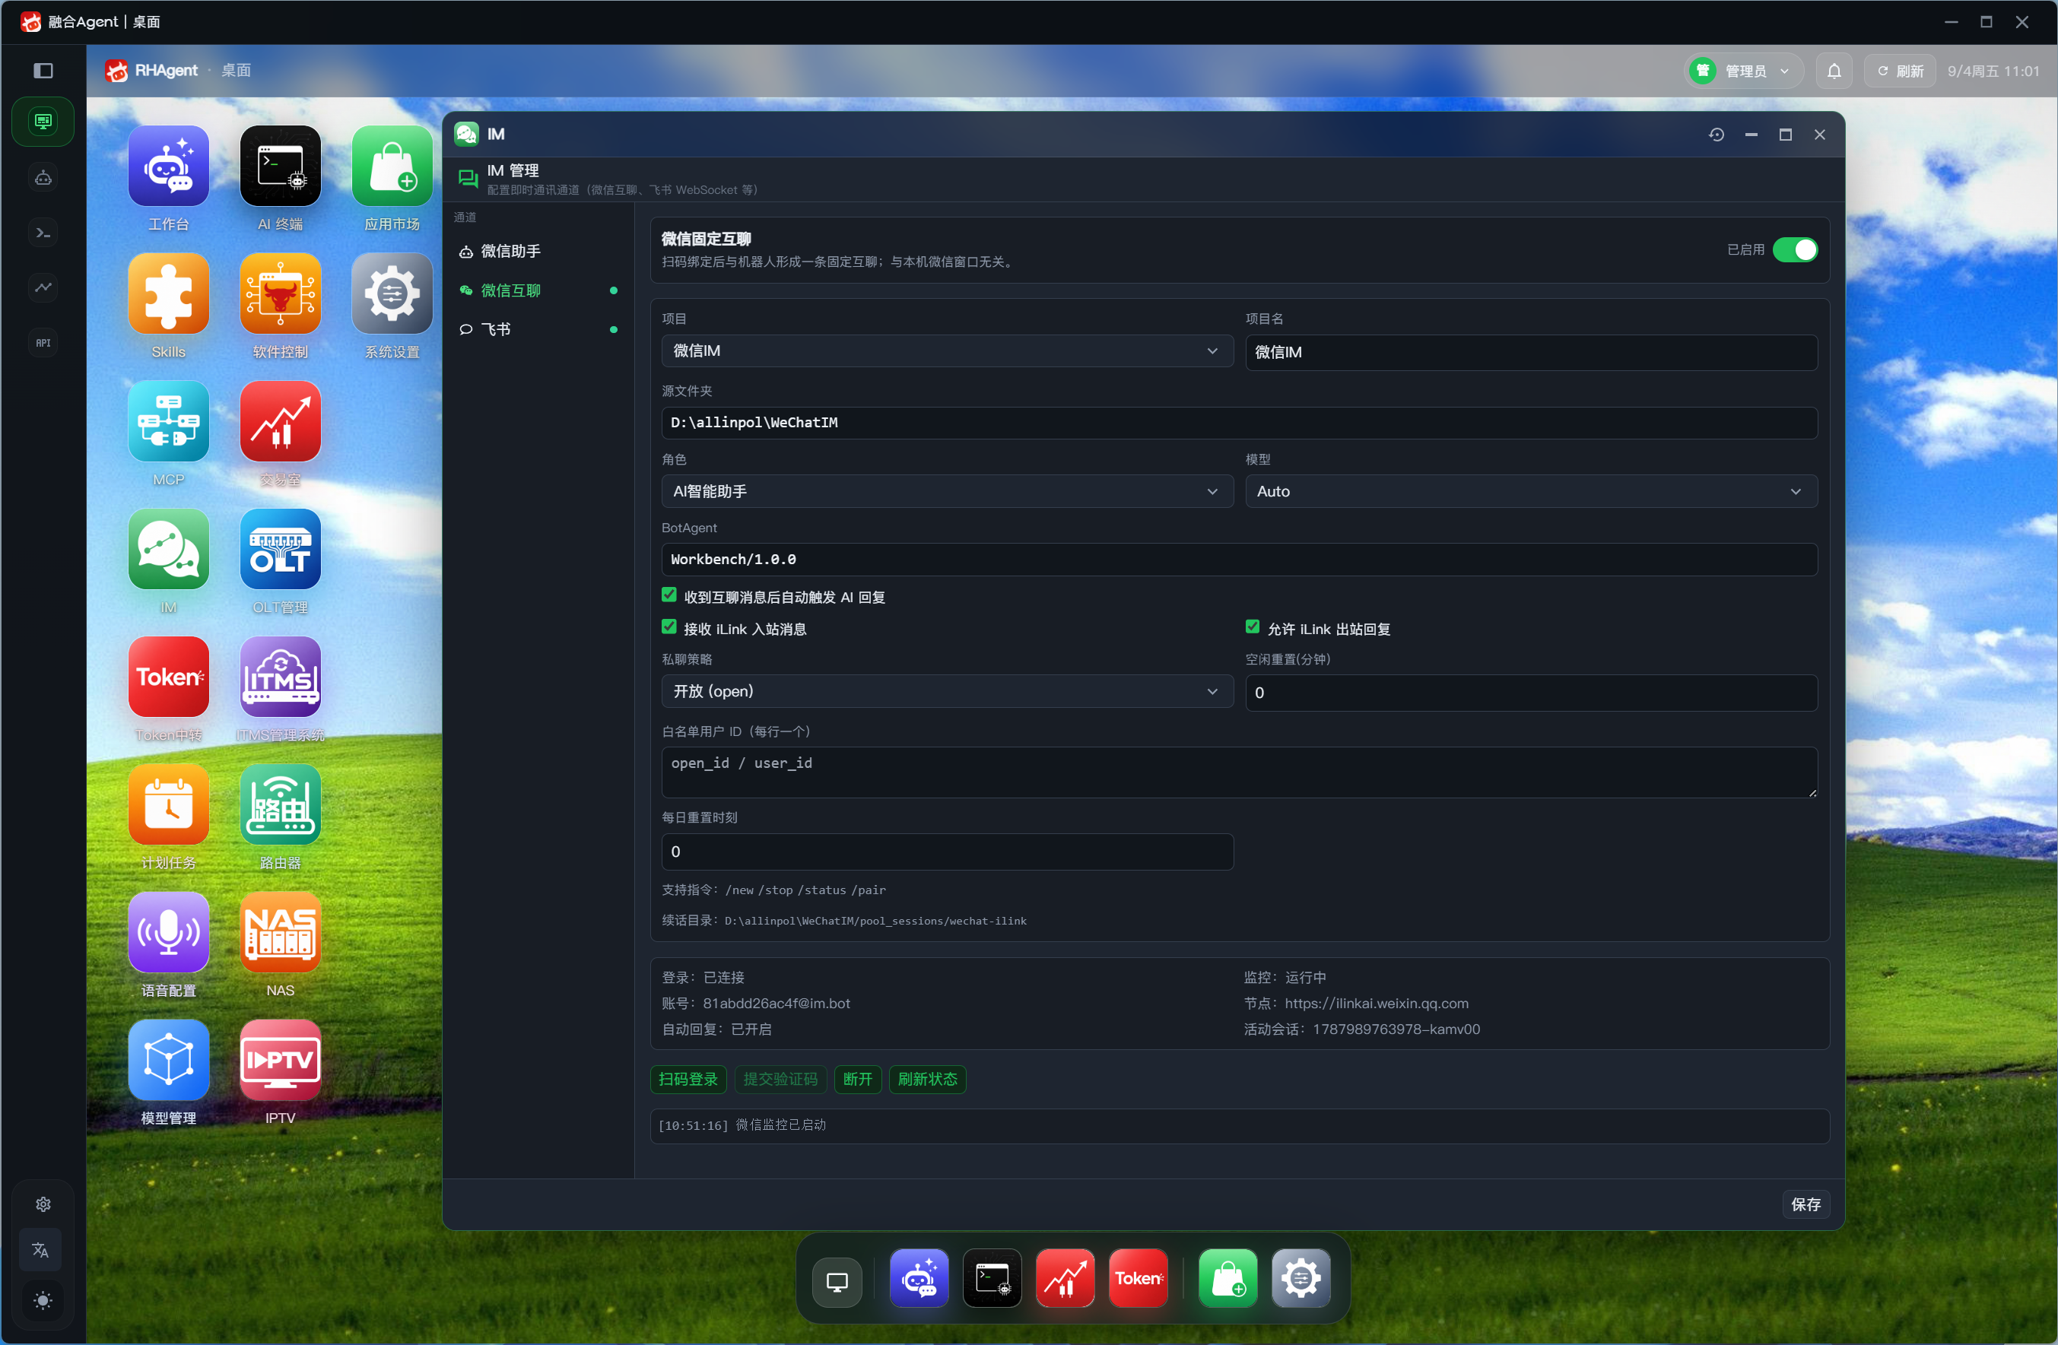Click the 空闲重置(分钟) input field

[x=1530, y=693]
